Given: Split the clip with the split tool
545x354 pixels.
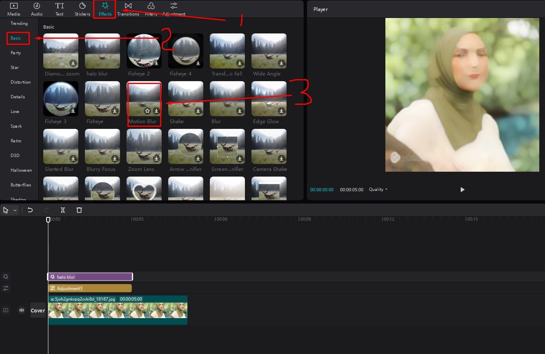Looking at the screenshot, I should pyautogui.click(x=62, y=210).
